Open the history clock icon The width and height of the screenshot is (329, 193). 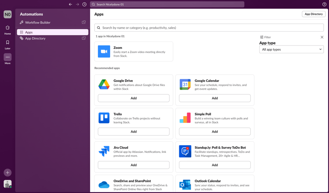84,5
